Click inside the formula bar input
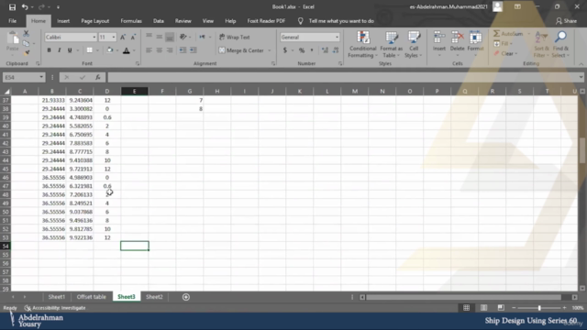 [342, 77]
